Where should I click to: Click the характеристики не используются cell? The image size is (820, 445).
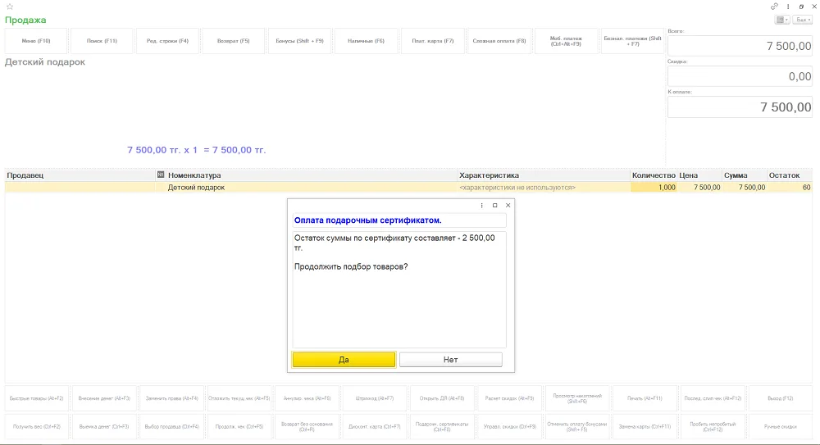point(544,187)
